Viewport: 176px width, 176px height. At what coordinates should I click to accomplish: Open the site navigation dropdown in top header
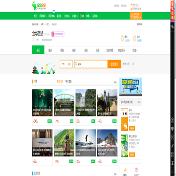(x=124, y=6)
